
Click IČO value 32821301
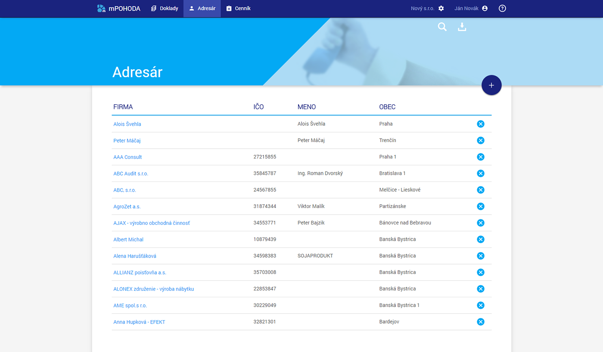pyautogui.click(x=265, y=322)
